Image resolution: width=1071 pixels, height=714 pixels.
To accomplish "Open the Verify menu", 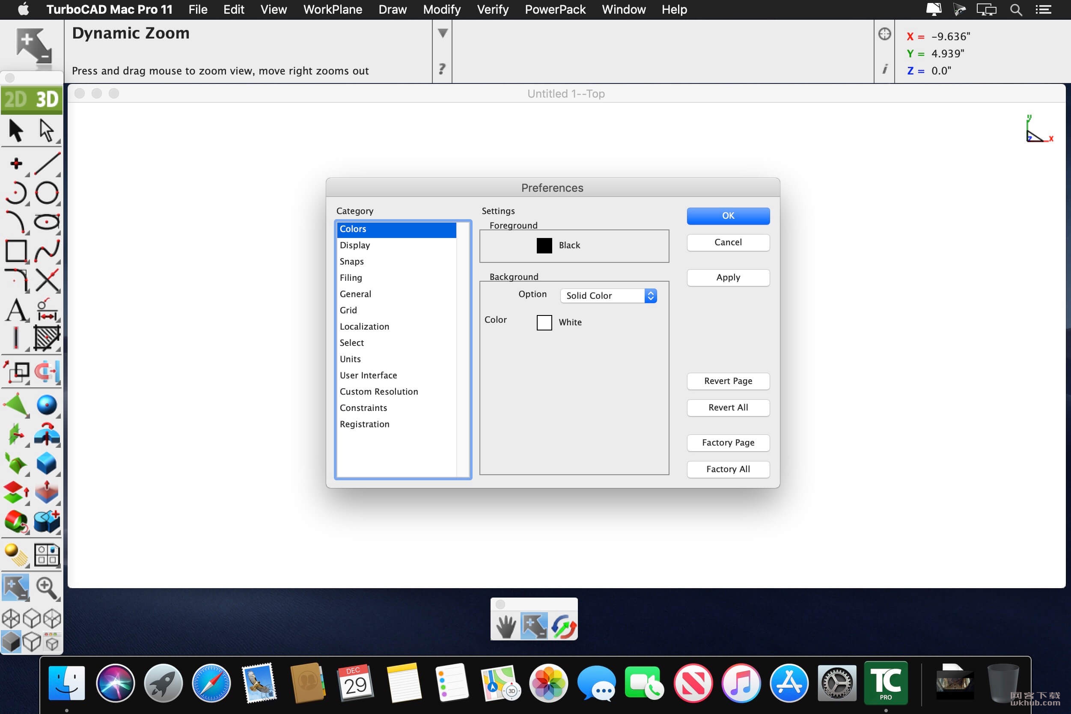I will click(493, 9).
